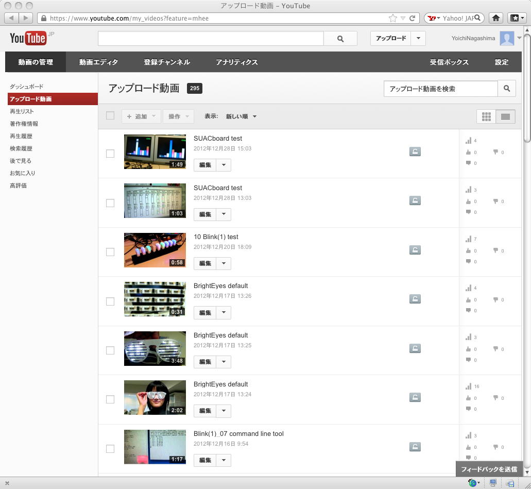Click privacy lock icon for BrightEyes default 13:26
This screenshot has width=531, height=489.
click(x=415, y=299)
